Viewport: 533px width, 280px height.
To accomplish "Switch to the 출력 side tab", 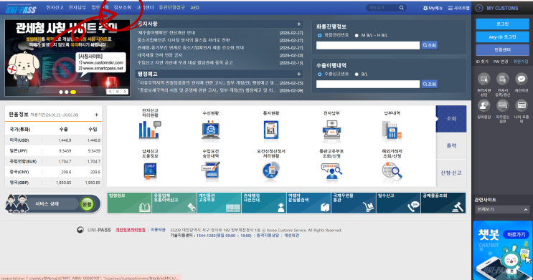I will [x=451, y=146].
